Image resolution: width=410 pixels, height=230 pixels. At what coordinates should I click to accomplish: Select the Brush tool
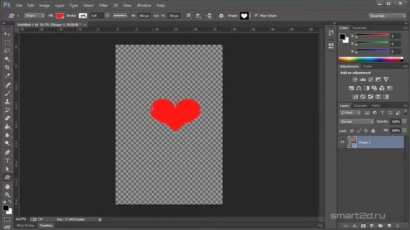(7, 93)
